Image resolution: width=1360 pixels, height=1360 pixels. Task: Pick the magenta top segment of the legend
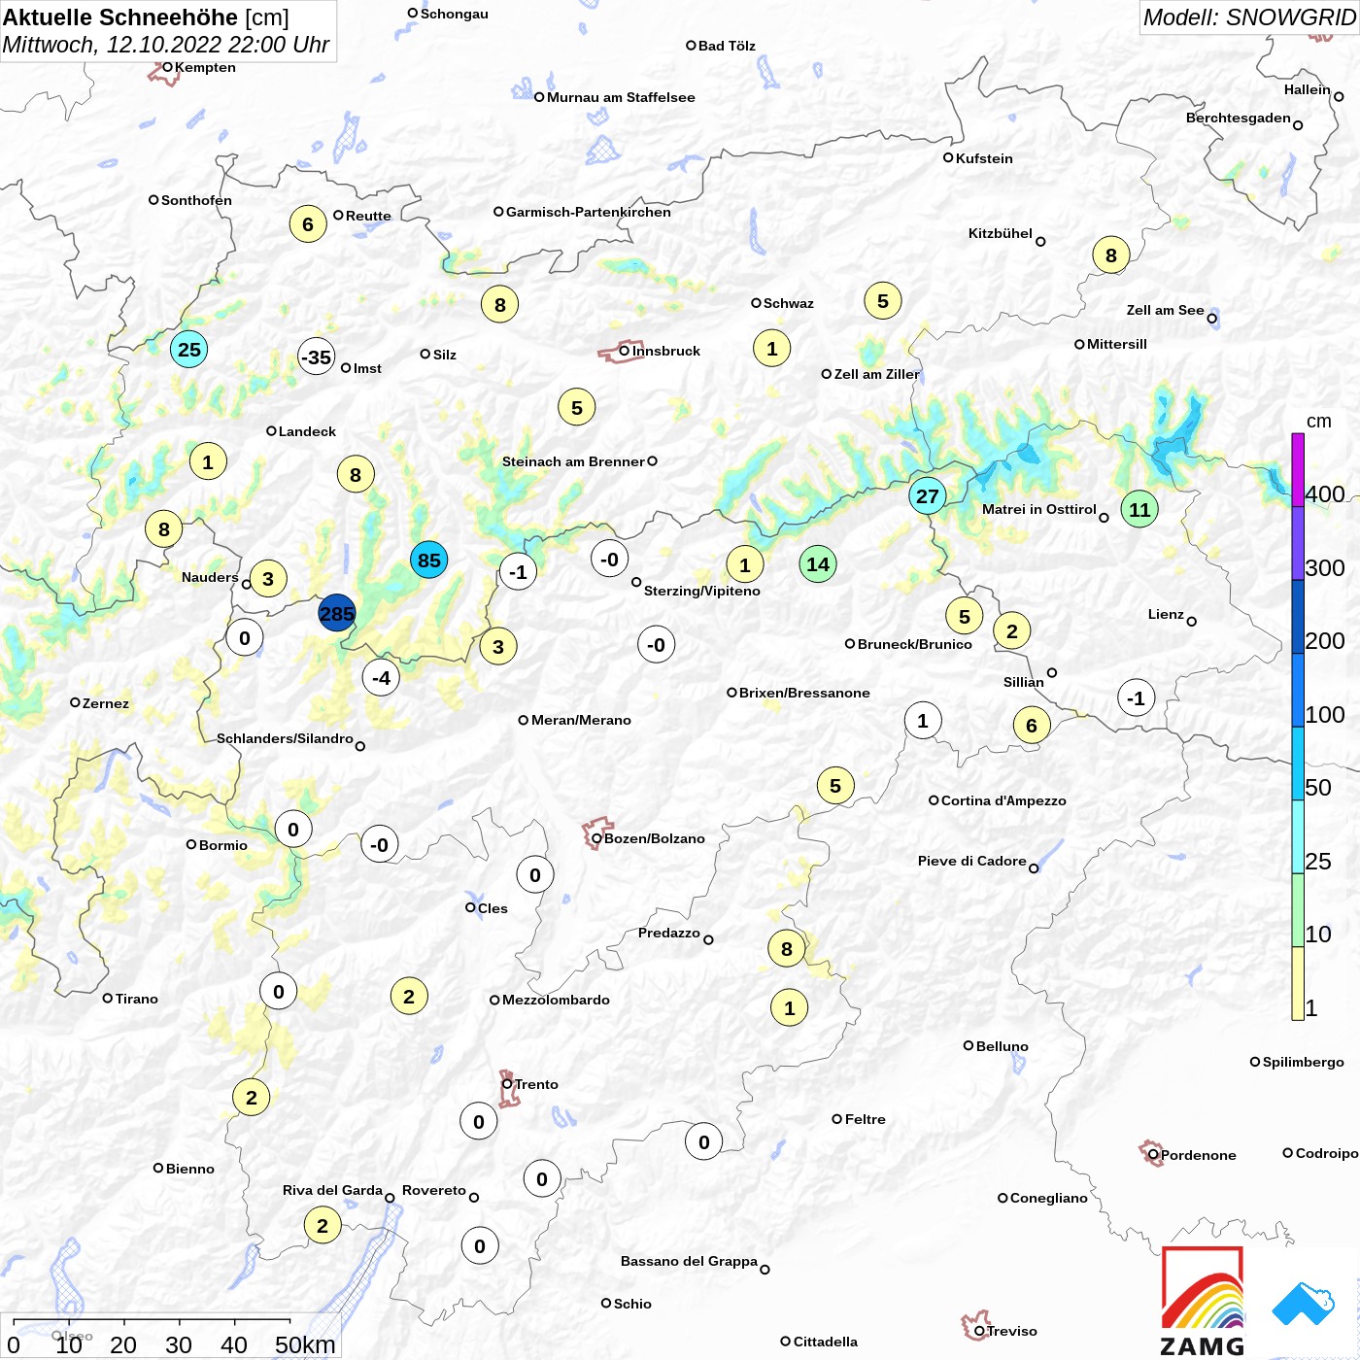(x=1298, y=470)
